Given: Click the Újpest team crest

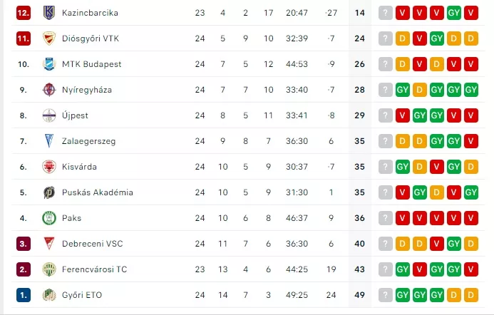Looking at the screenshot, I should click(48, 115).
